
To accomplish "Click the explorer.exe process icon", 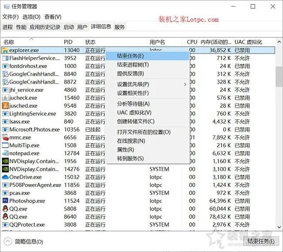I will point(5,50).
